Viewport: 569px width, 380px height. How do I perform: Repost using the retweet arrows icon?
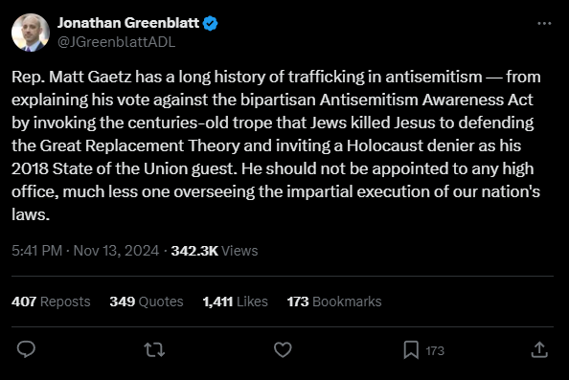[154, 350]
